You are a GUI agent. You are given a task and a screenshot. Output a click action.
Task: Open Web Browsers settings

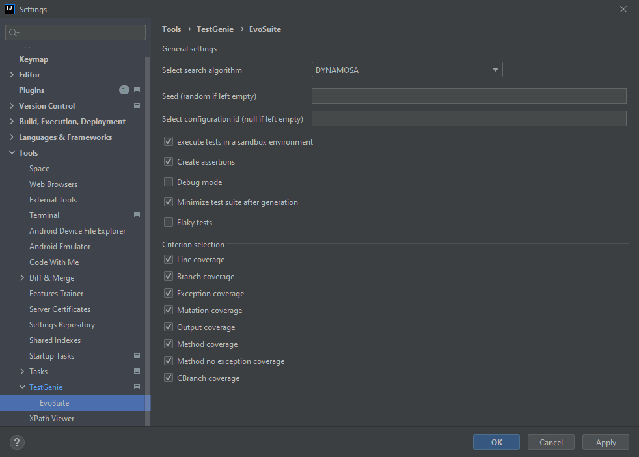click(x=53, y=184)
